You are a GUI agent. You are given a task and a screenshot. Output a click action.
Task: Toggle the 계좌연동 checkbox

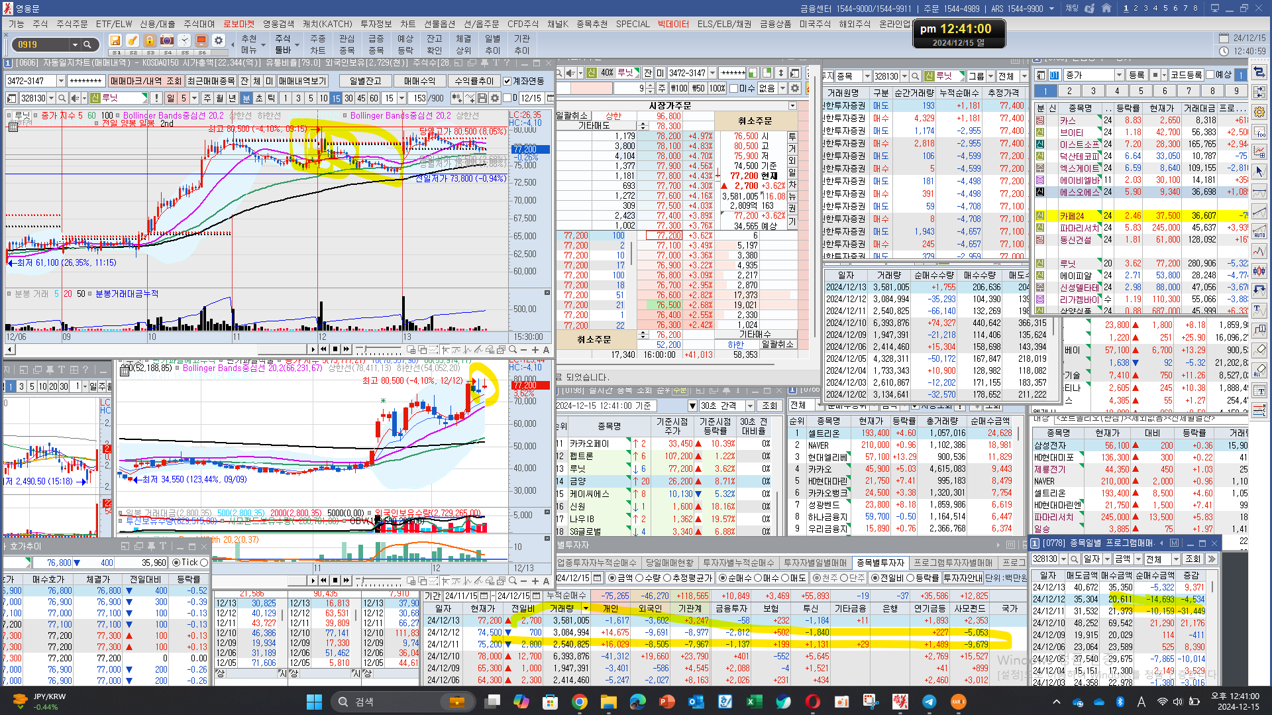pos(507,81)
